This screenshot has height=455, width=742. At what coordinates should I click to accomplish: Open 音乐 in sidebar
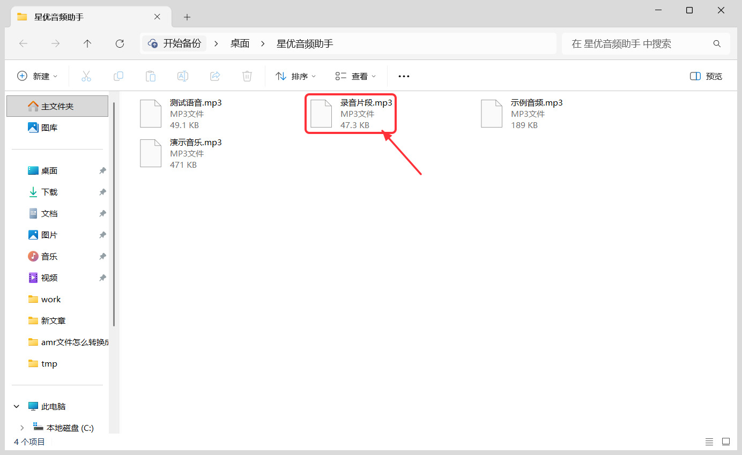49,256
